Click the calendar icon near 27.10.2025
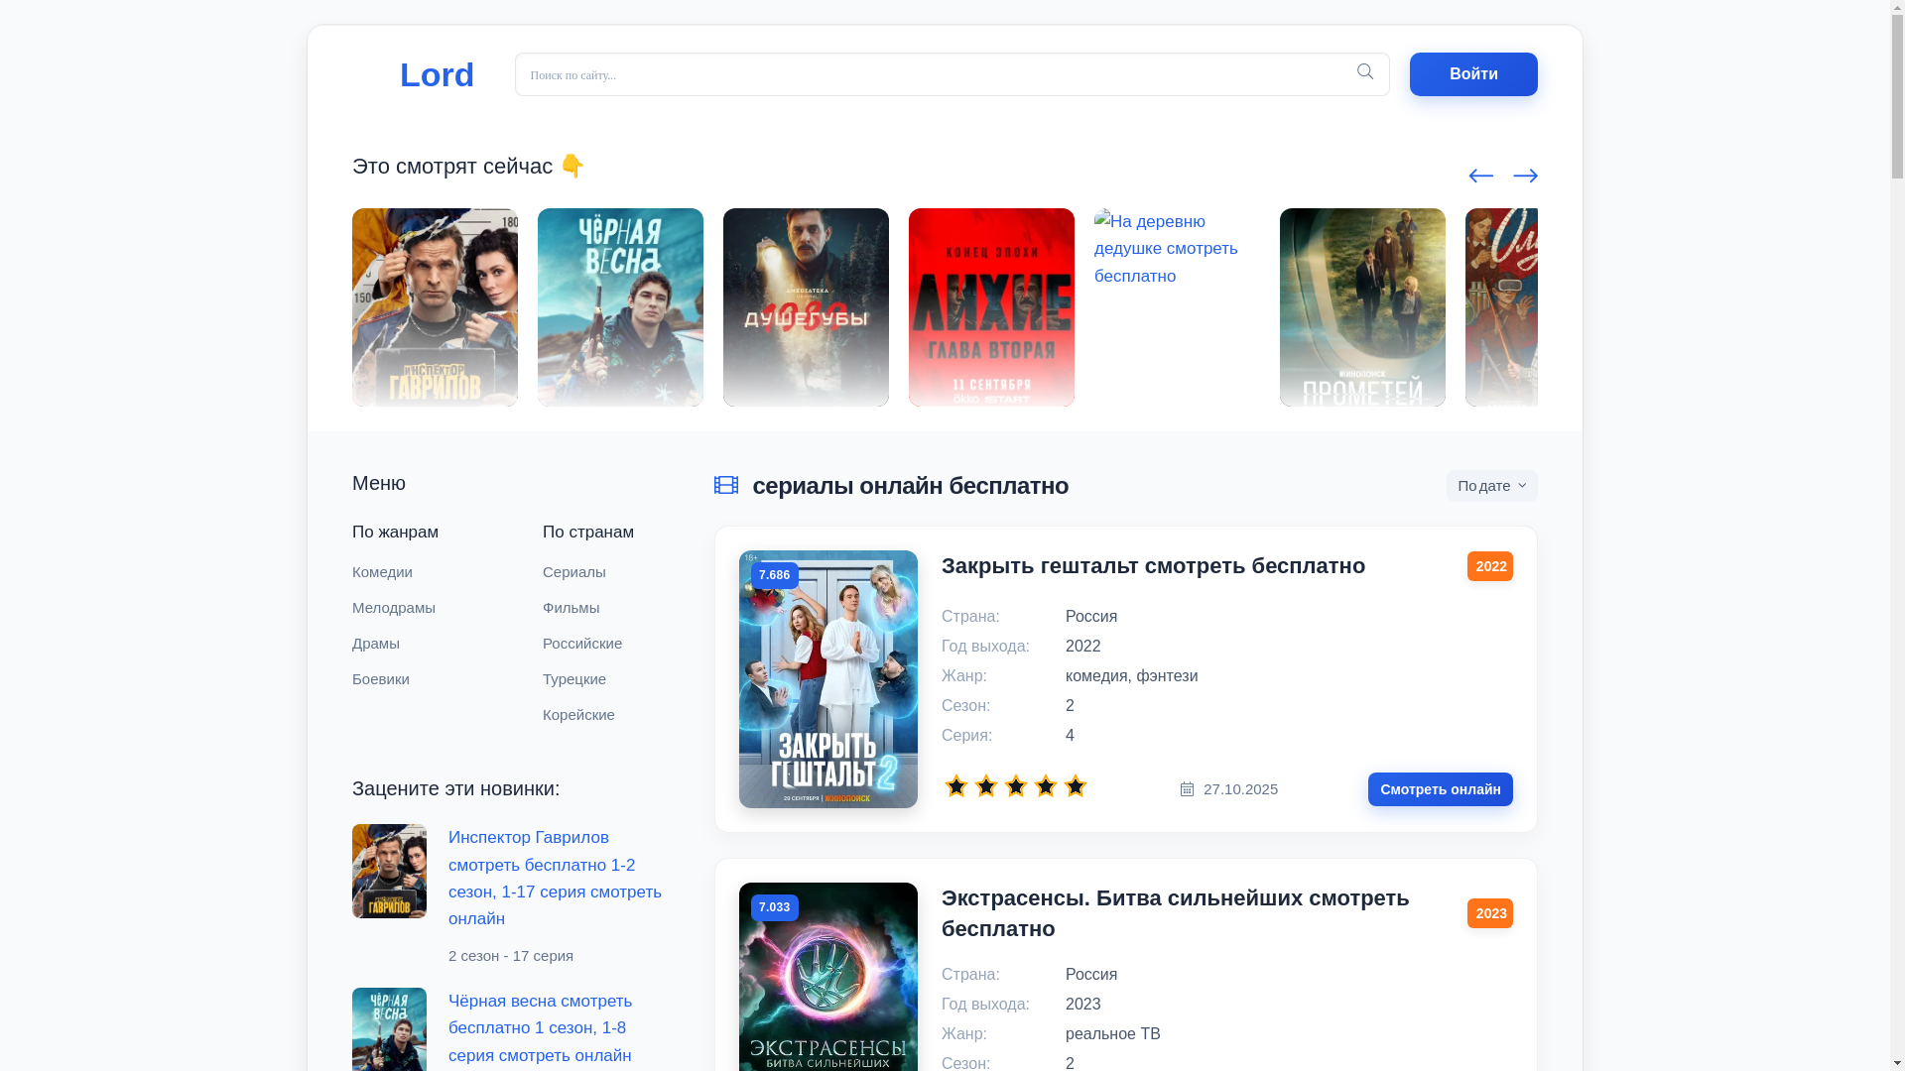The height and width of the screenshot is (1071, 1905). pyautogui.click(x=1187, y=789)
